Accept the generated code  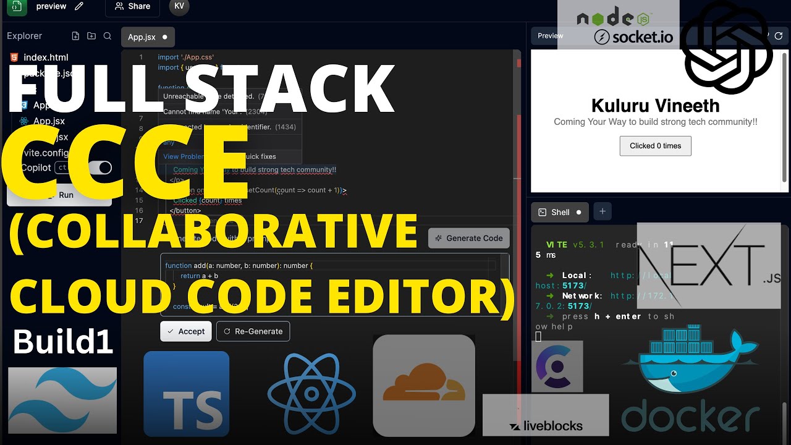pos(186,331)
